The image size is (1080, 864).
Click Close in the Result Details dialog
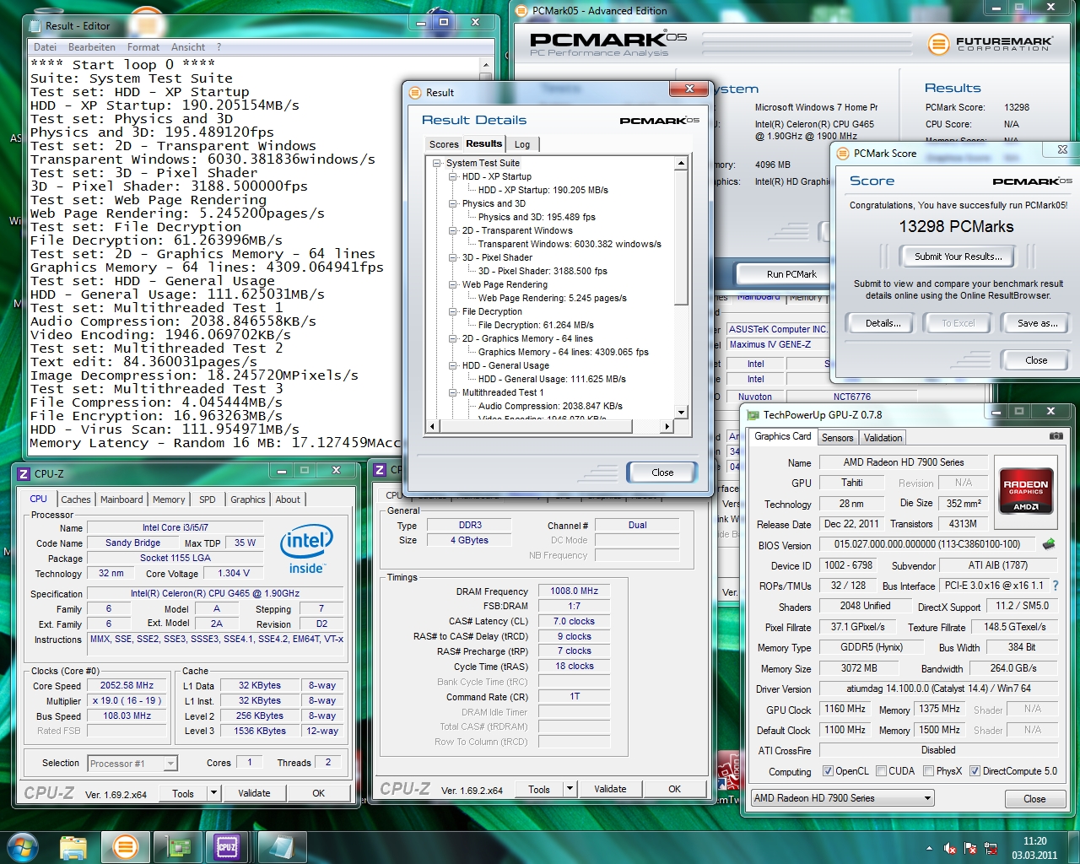tap(662, 472)
